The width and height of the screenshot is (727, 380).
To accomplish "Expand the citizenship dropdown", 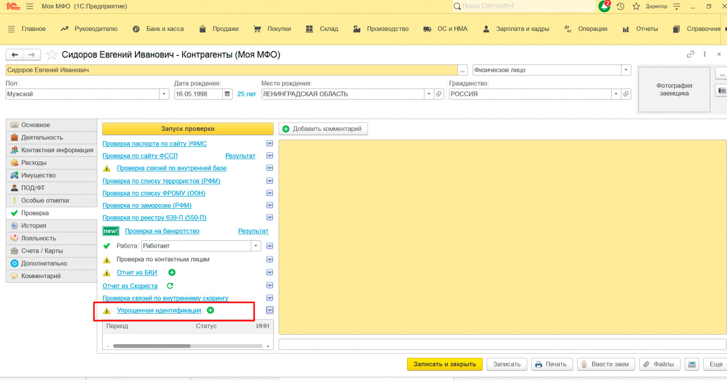I will pos(616,94).
